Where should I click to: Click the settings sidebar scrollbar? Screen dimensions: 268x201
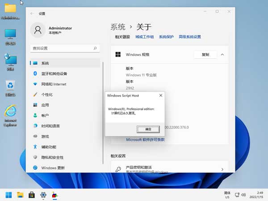click(x=103, y=113)
